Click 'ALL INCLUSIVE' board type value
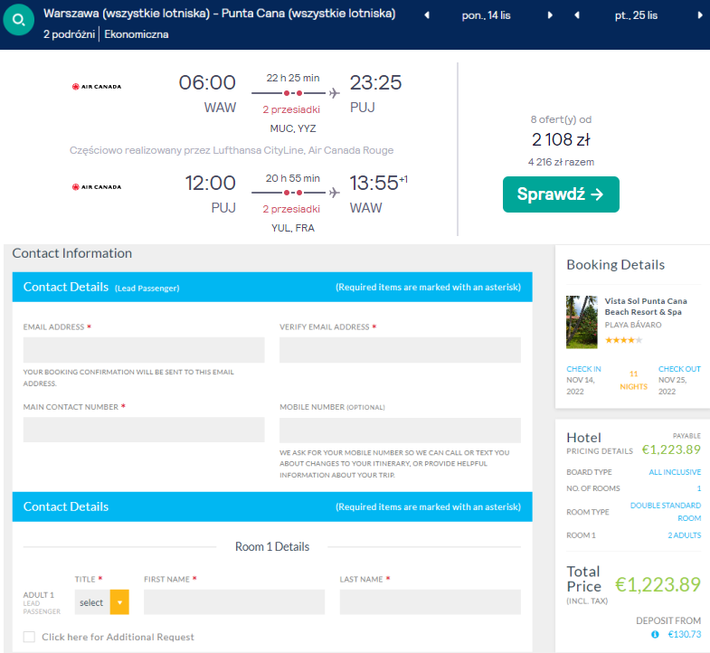710x653 pixels. 675,472
